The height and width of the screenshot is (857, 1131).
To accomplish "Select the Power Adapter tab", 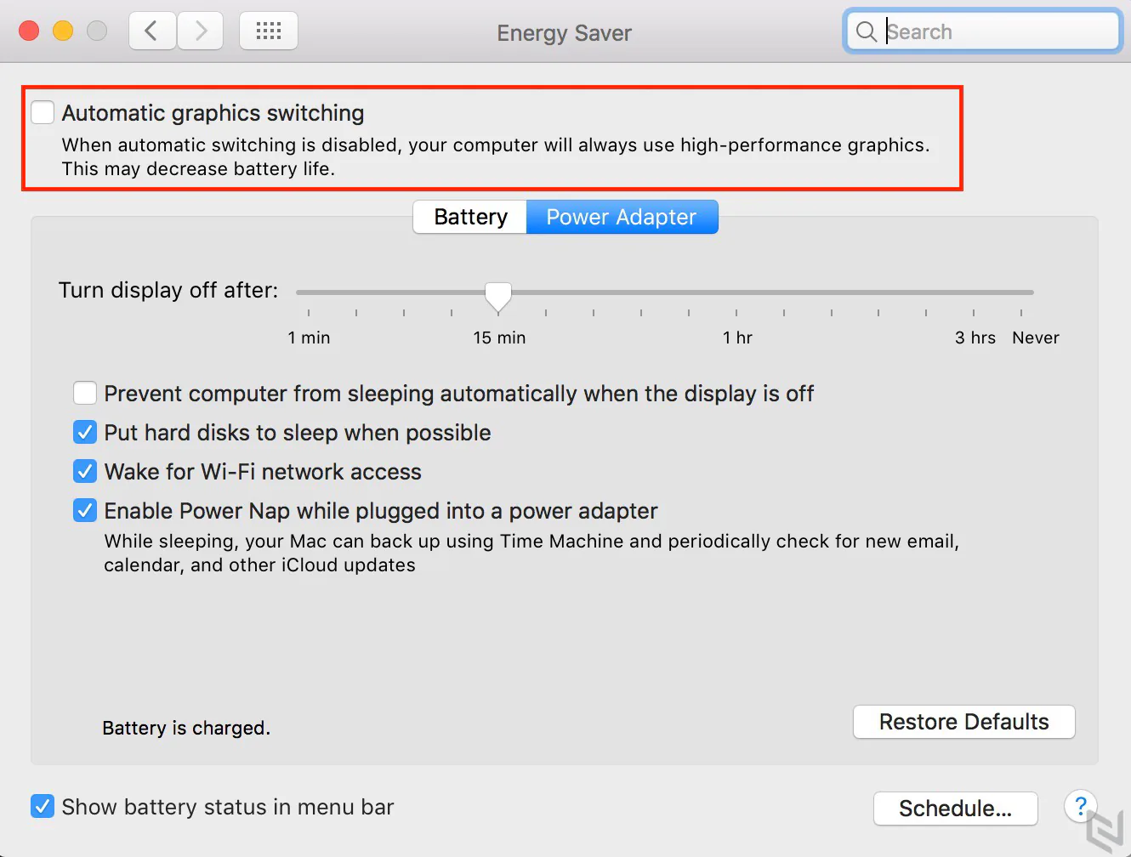I will pos(622,217).
